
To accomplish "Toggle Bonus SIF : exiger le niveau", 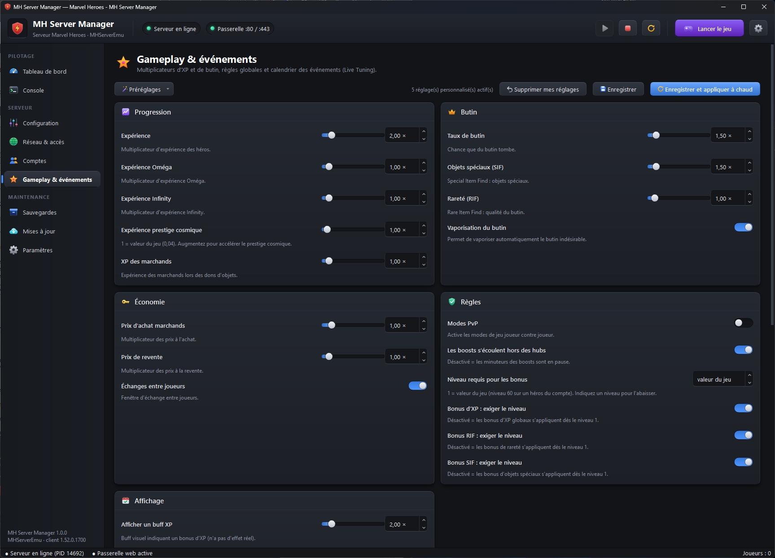I will [x=744, y=462].
